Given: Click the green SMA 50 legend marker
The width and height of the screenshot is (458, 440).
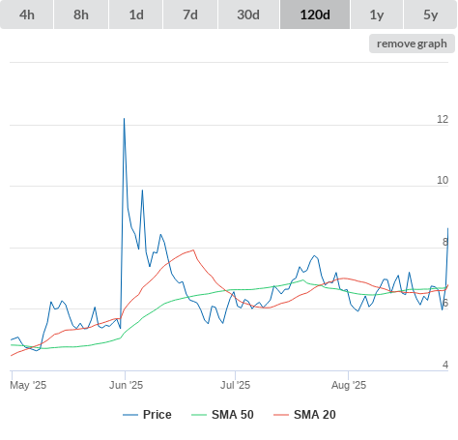Looking at the screenshot, I should (x=199, y=415).
